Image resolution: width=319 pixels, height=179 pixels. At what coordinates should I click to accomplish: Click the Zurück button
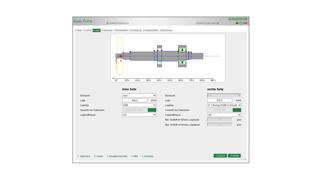(220, 156)
